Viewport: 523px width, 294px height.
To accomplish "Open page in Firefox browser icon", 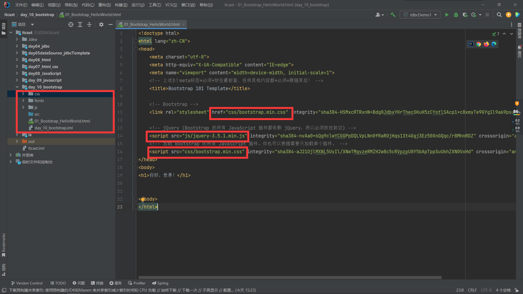I will [486, 44].
